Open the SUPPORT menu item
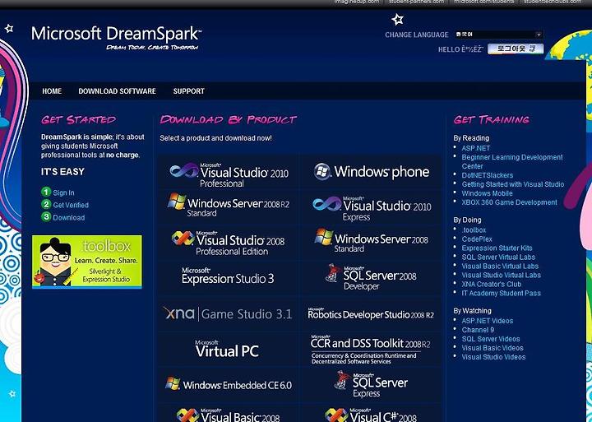The image size is (592, 422). pyautogui.click(x=189, y=91)
